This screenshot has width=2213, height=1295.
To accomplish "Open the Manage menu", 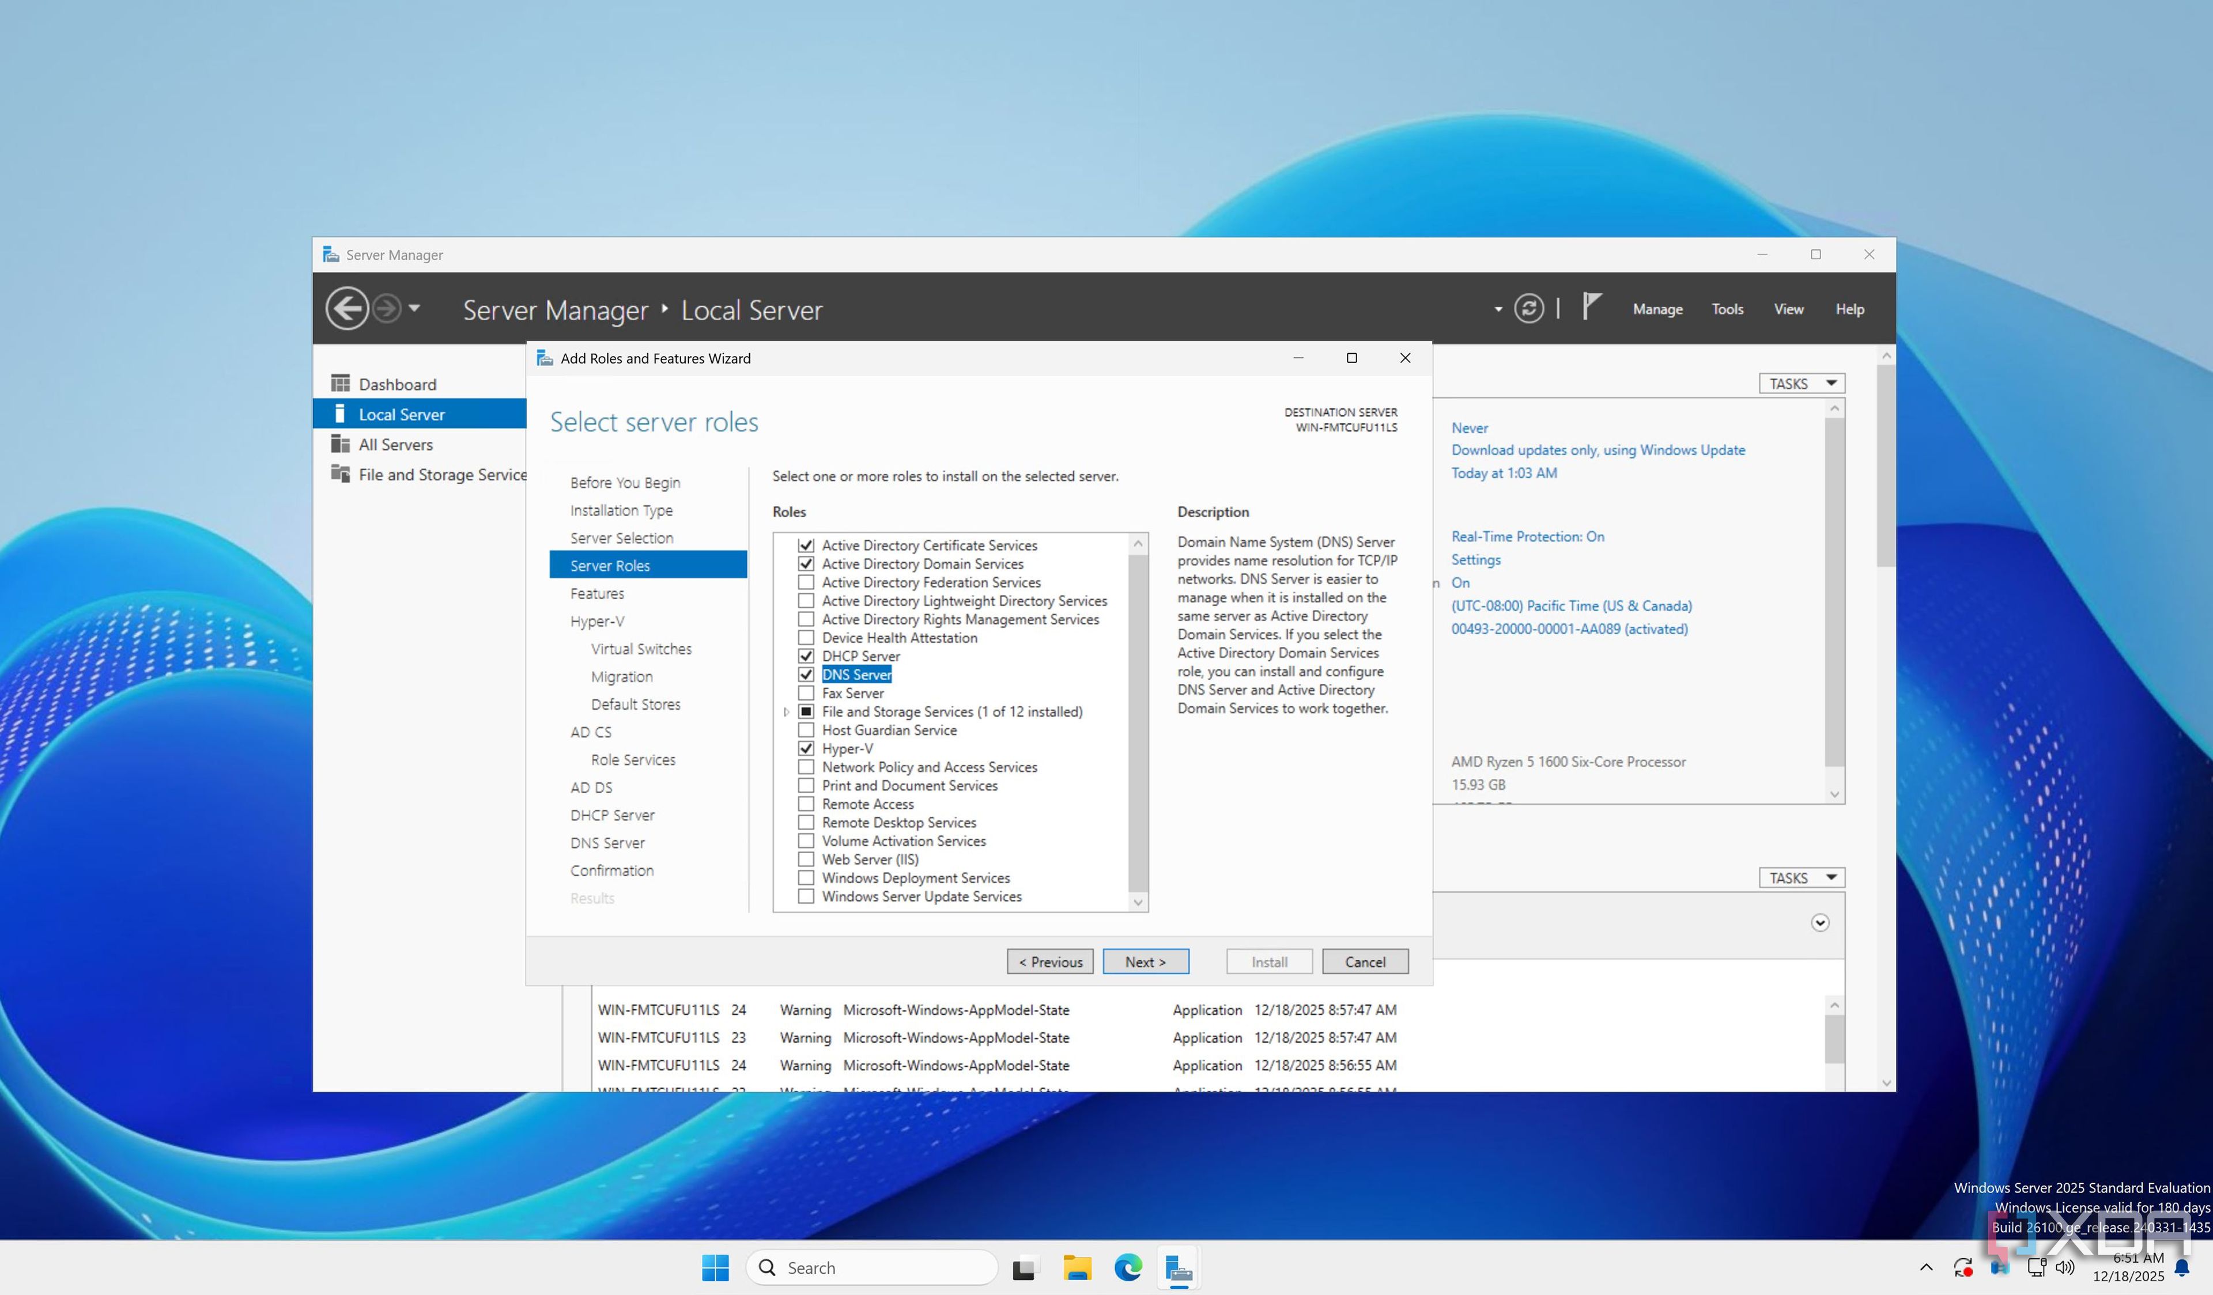I will (1657, 309).
